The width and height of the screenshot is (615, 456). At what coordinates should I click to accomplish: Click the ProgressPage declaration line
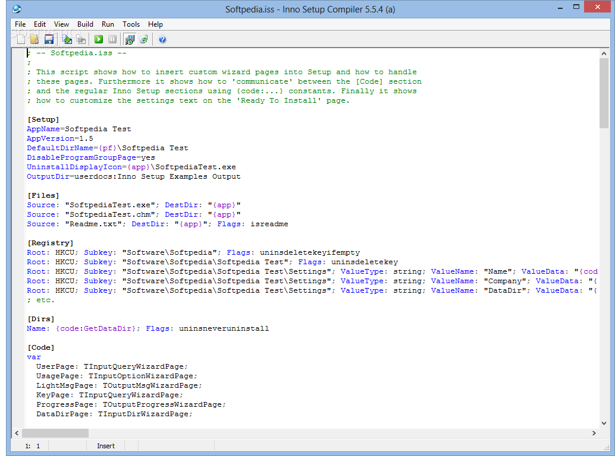[131, 404]
